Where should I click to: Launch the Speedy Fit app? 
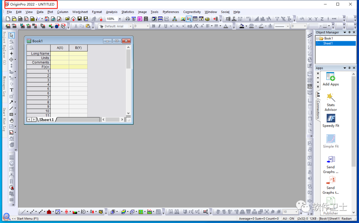tap(331, 121)
